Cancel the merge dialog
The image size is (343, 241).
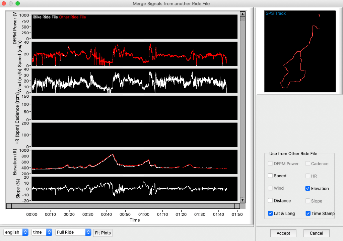pos(316,233)
